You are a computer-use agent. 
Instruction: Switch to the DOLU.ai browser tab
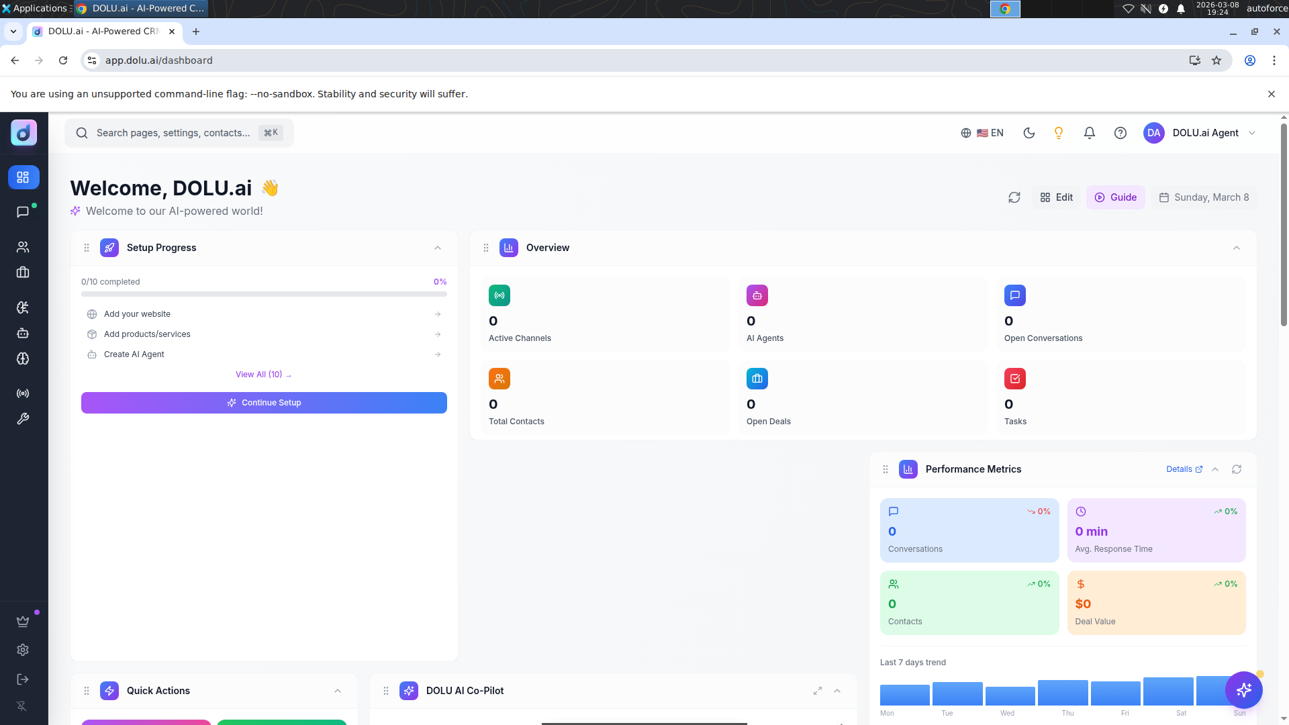(x=104, y=32)
